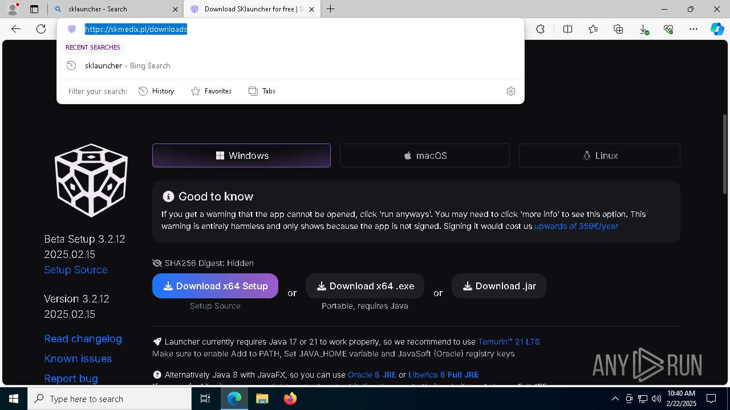The width and height of the screenshot is (730, 410).
Task: Open the Setup Source link under the setup button
Action: 215,306
